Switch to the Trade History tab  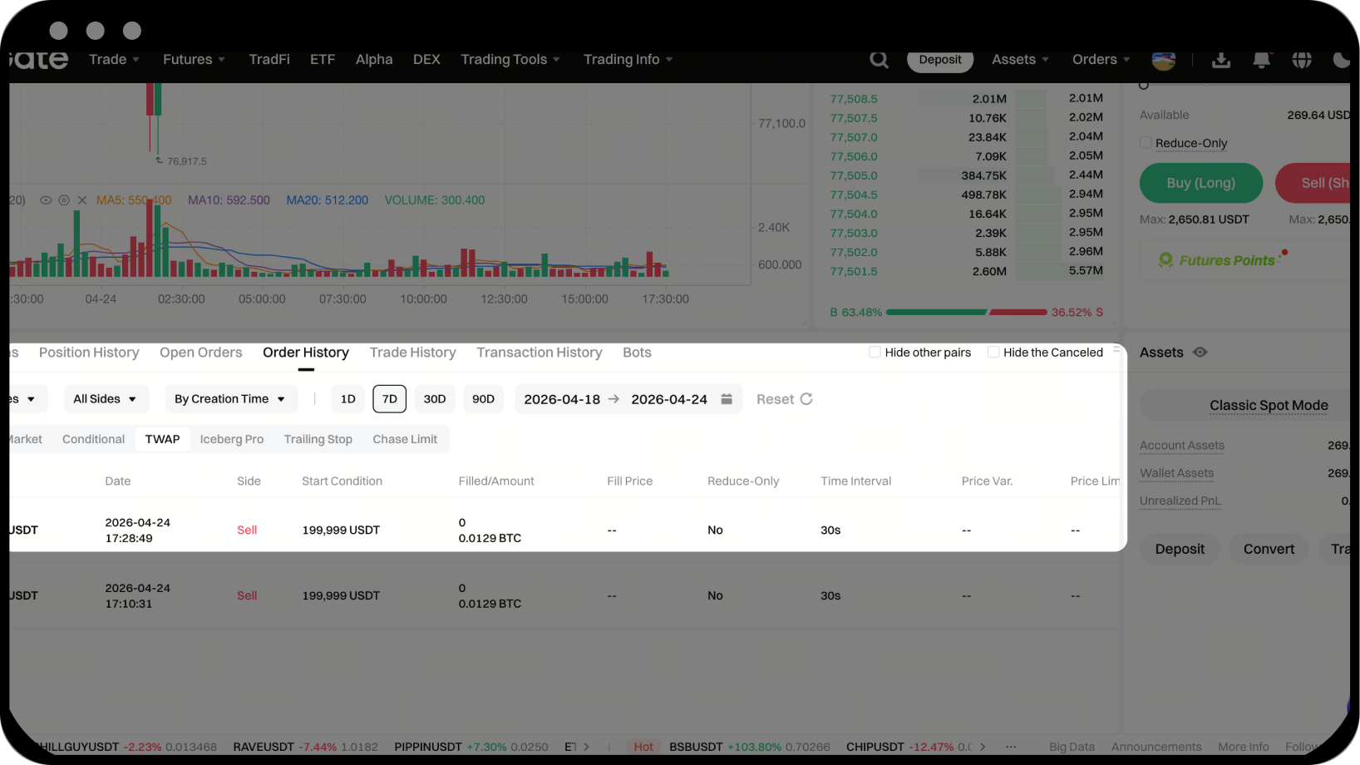412,353
